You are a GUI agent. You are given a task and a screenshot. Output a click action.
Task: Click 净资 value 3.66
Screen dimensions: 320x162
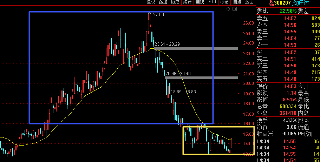pyautogui.click(x=292, y=127)
